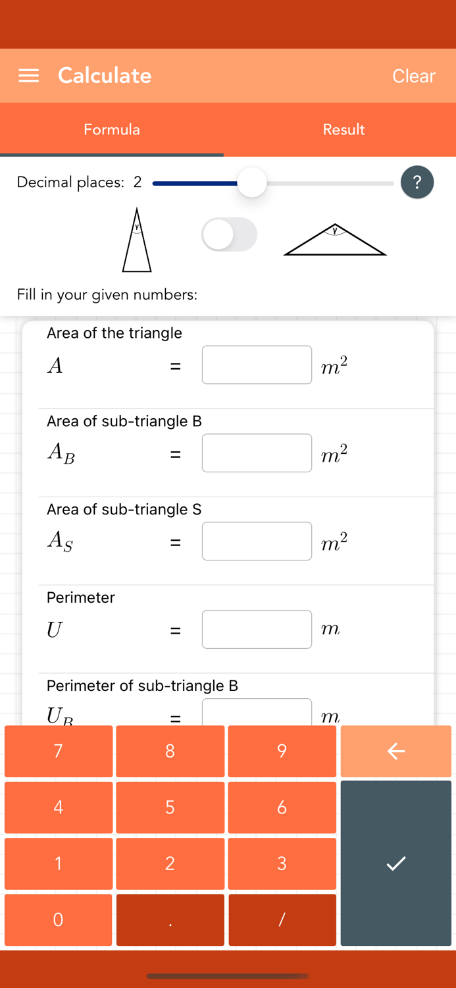Open the help question mark button
456x988 pixels.
click(x=417, y=182)
